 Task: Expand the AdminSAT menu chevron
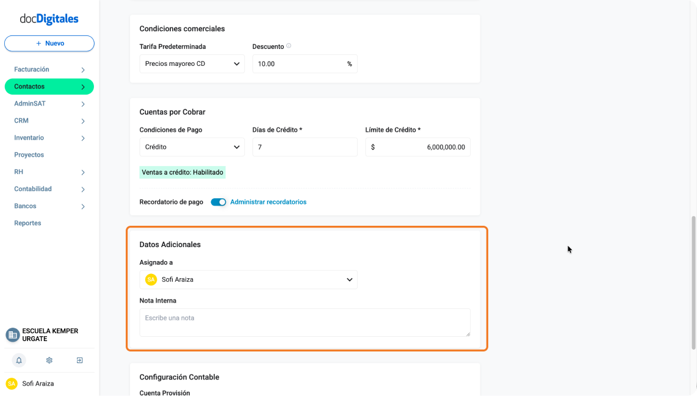pos(82,104)
